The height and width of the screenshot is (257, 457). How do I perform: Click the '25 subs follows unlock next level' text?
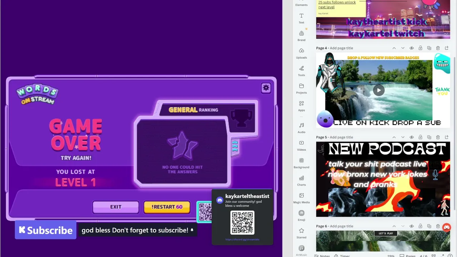click(337, 5)
